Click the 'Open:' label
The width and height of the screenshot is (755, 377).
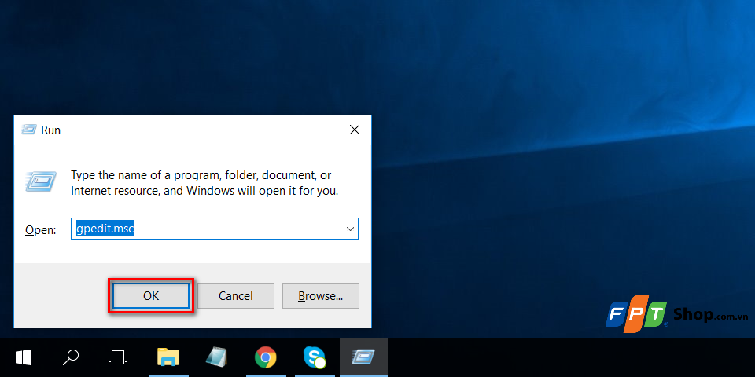coord(40,230)
